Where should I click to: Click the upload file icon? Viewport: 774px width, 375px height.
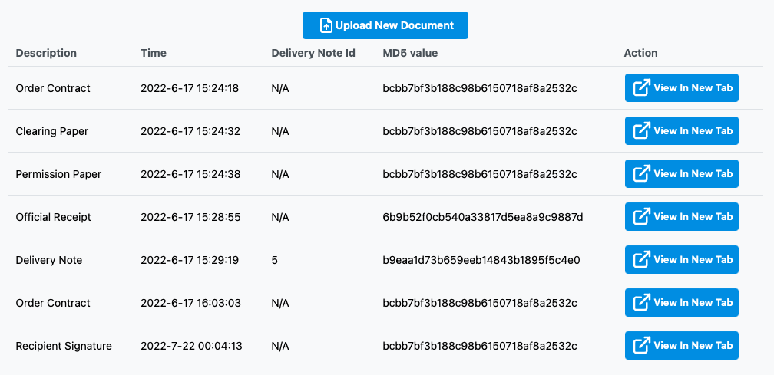(x=326, y=25)
